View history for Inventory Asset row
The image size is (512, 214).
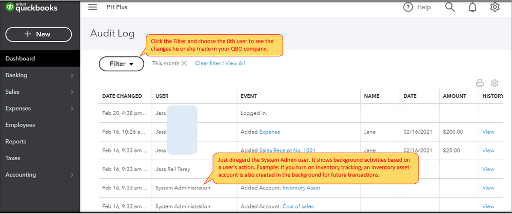(x=488, y=188)
